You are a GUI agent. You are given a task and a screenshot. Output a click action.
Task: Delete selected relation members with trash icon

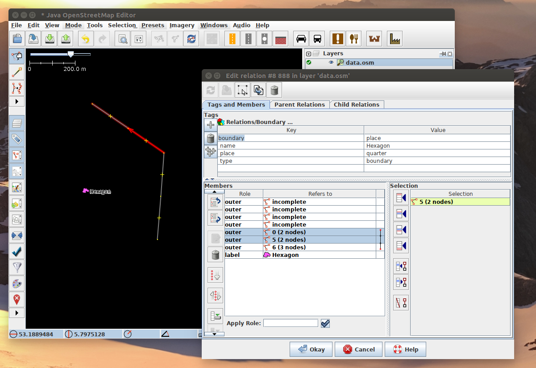216,255
